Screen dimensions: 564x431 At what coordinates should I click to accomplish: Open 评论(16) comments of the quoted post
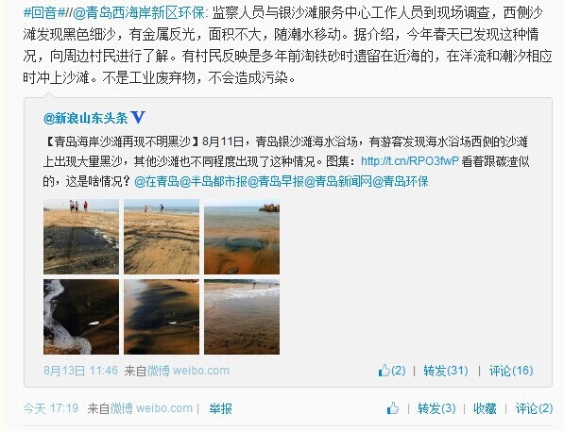[511, 371]
